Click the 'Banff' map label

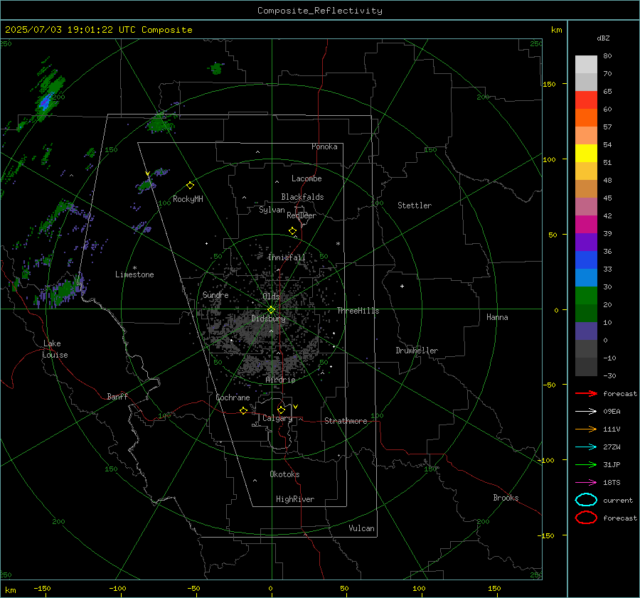point(117,397)
